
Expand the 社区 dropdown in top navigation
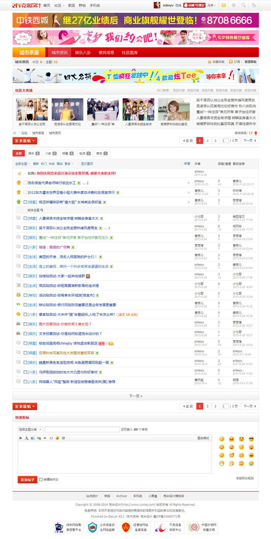59,5
